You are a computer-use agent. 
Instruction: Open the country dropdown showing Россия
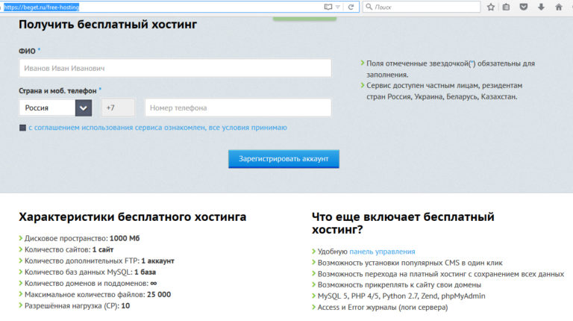[46, 107]
